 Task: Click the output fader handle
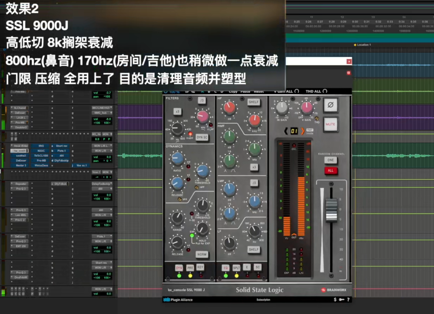coord(331,210)
